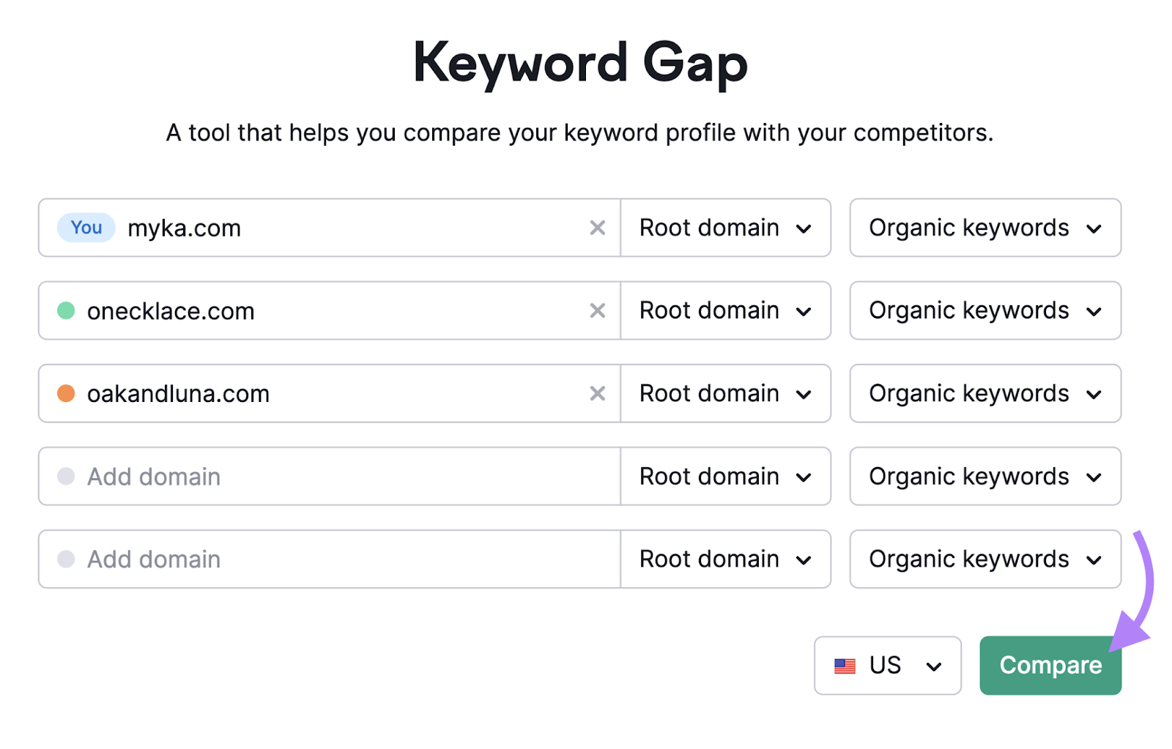This screenshot has width=1172, height=749.
Task: Remove oakandluna.com using the X icon
Action: (598, 393)
